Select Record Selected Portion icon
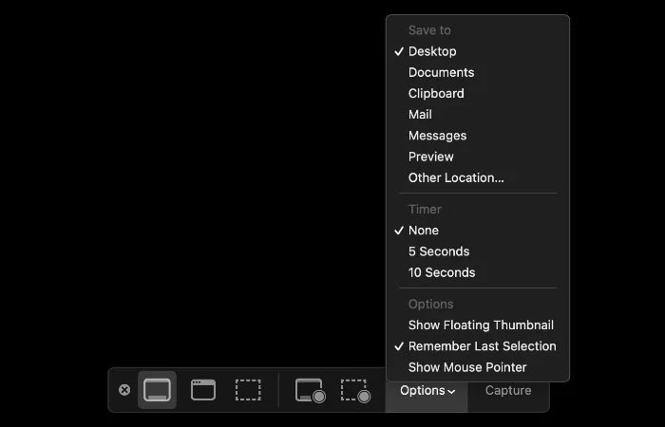Viewport: 665px width, 427px height. coord(355,390)
